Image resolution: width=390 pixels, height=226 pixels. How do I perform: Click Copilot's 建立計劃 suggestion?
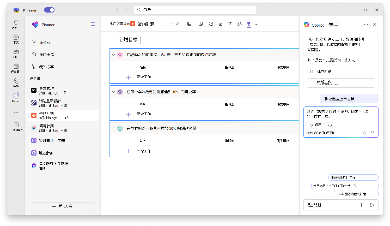(x=341, y=72)
